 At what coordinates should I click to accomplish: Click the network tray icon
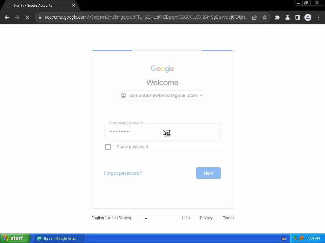pyautogui.click(x=295, y=239)
